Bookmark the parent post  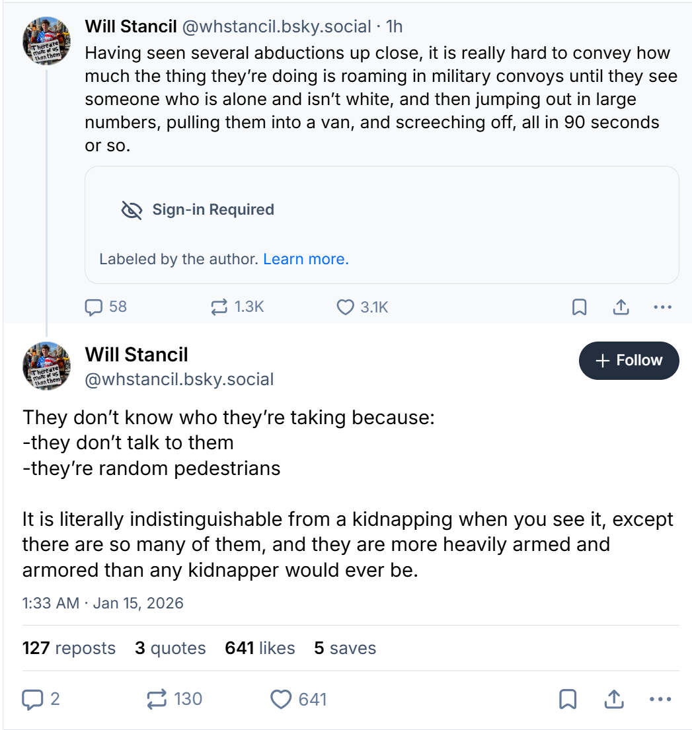(x=579, y=307)
